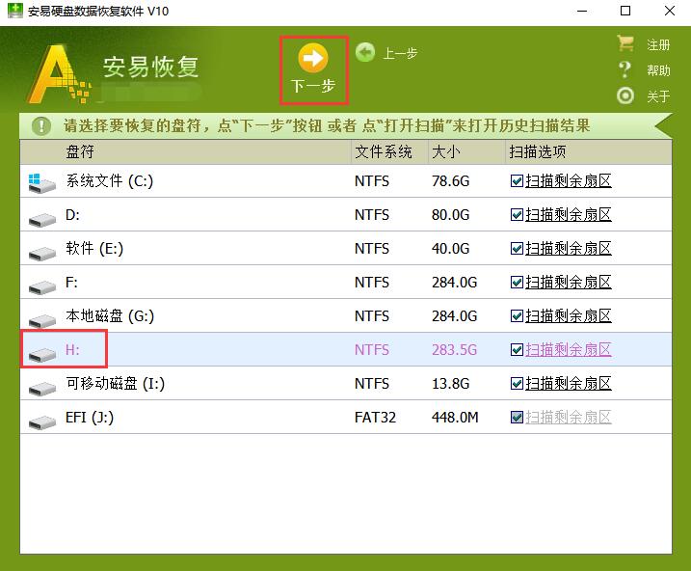Click the 下一步 button label
The height and width of the screenshot is (571, 691).
313,86
